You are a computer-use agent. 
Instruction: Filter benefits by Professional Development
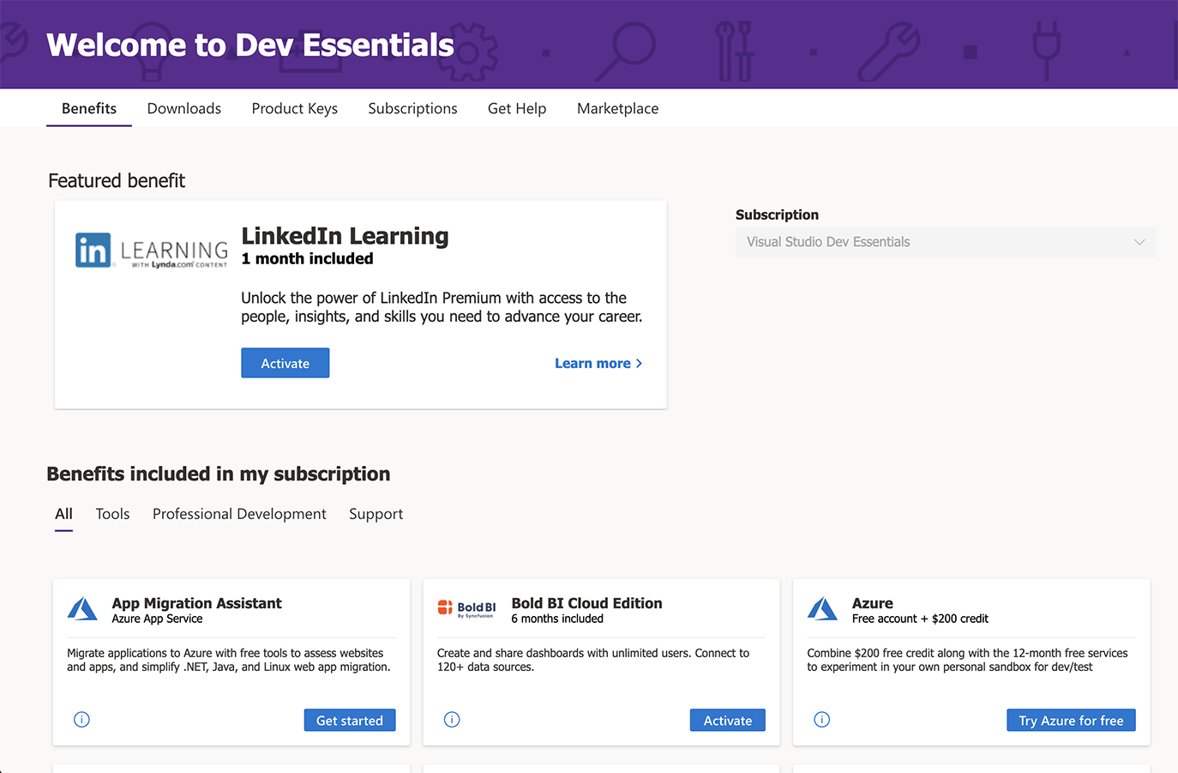(x=239, y=513)
